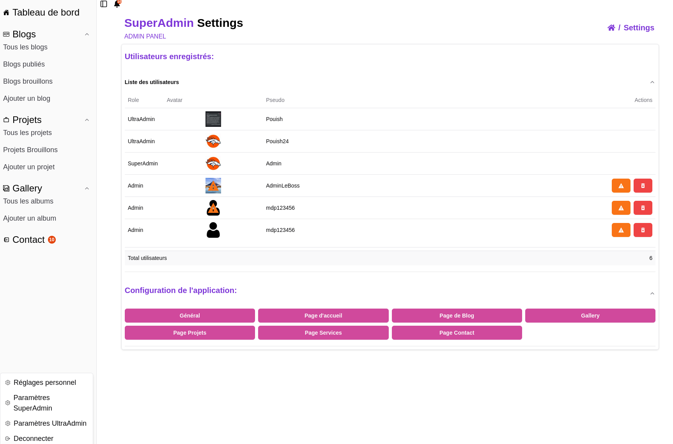Open the notifications bell icon
The width and height of the screenshot is (673, 444).
tap(117, 4)
